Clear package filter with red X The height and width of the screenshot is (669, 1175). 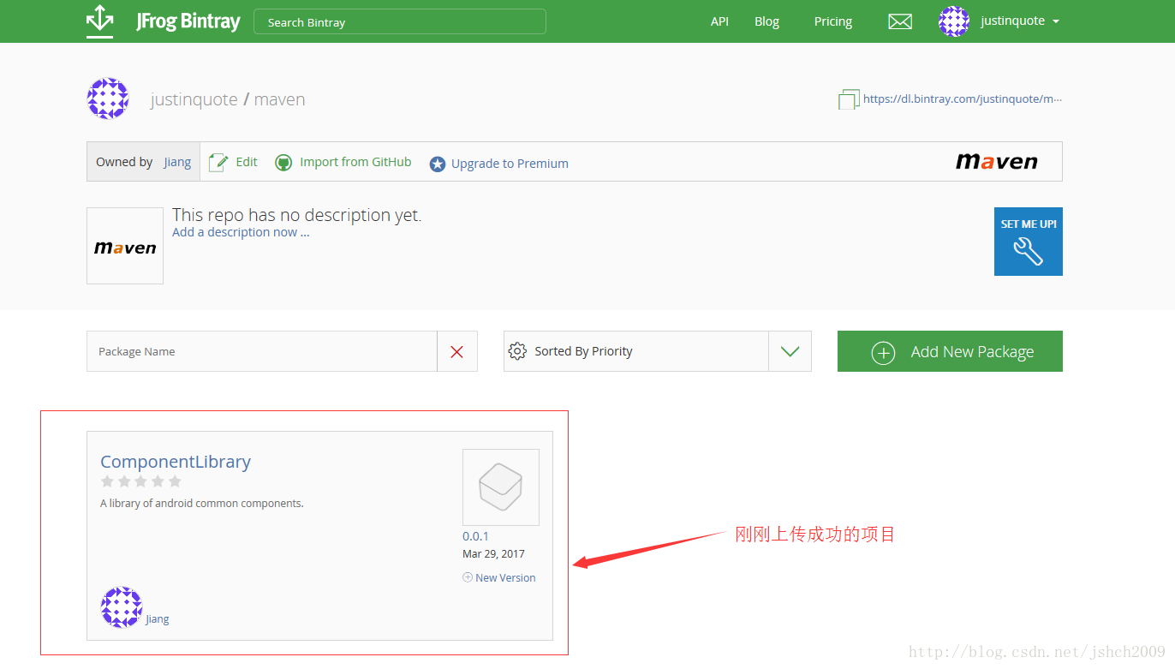[457, 351]
